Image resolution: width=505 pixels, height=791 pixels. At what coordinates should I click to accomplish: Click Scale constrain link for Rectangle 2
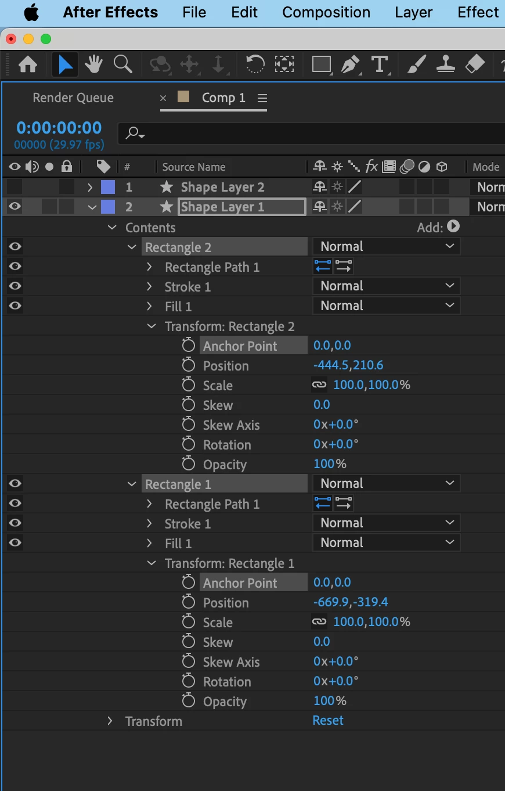(319, 385)
